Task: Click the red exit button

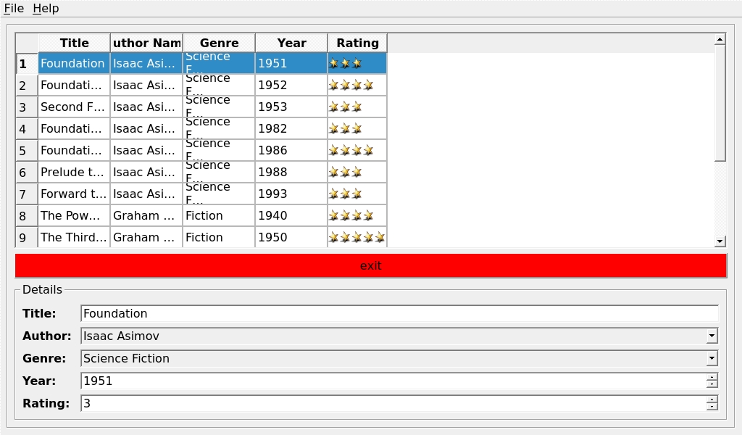Action: [370, 265]
